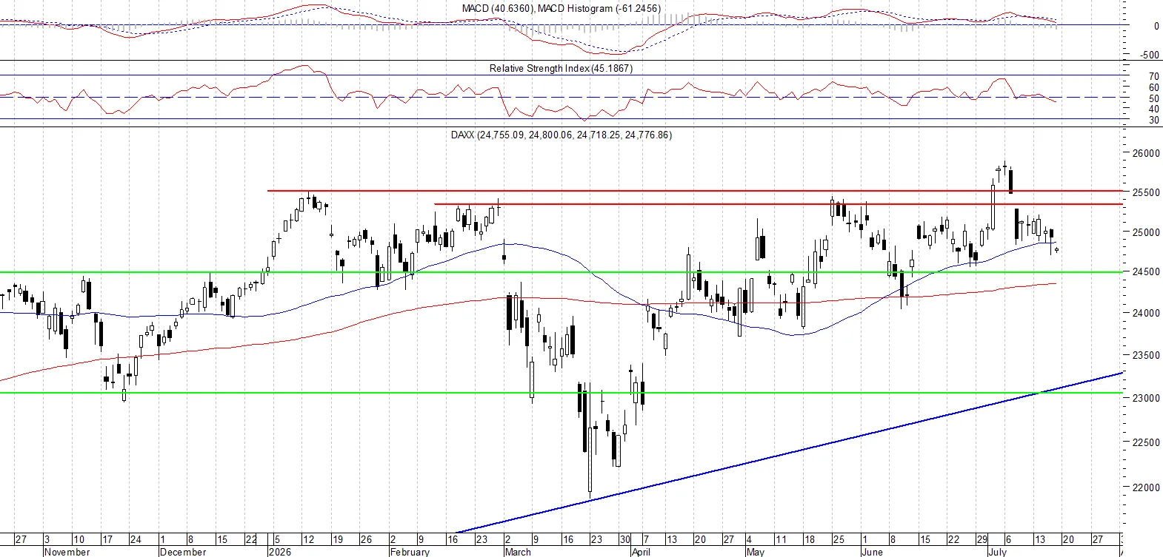Click the 25500 price axis label
The width and height of the screenshot is (1163, 557).
(1145, 192)
